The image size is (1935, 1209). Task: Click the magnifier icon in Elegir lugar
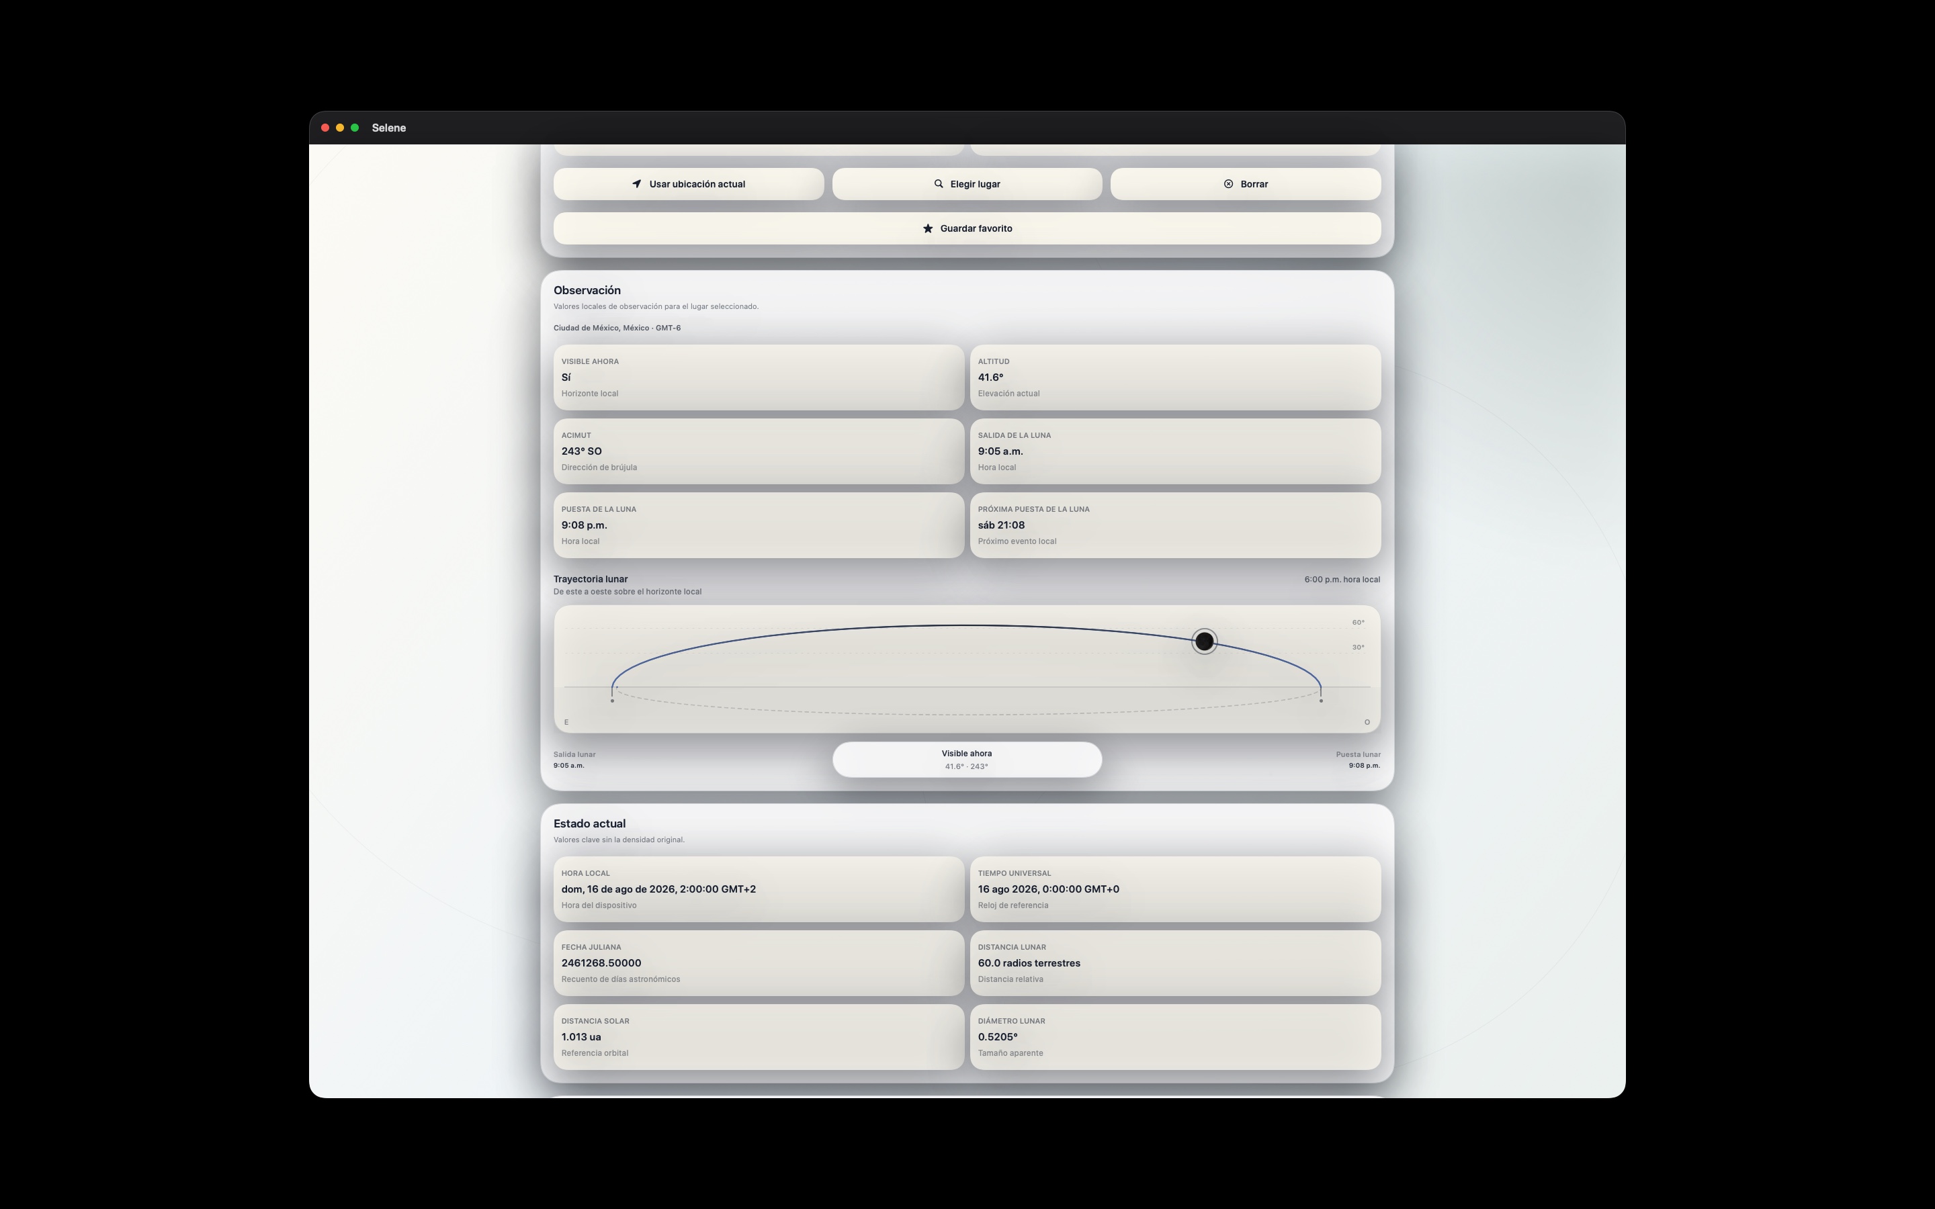pyautogui.click(x=939, y=184)
